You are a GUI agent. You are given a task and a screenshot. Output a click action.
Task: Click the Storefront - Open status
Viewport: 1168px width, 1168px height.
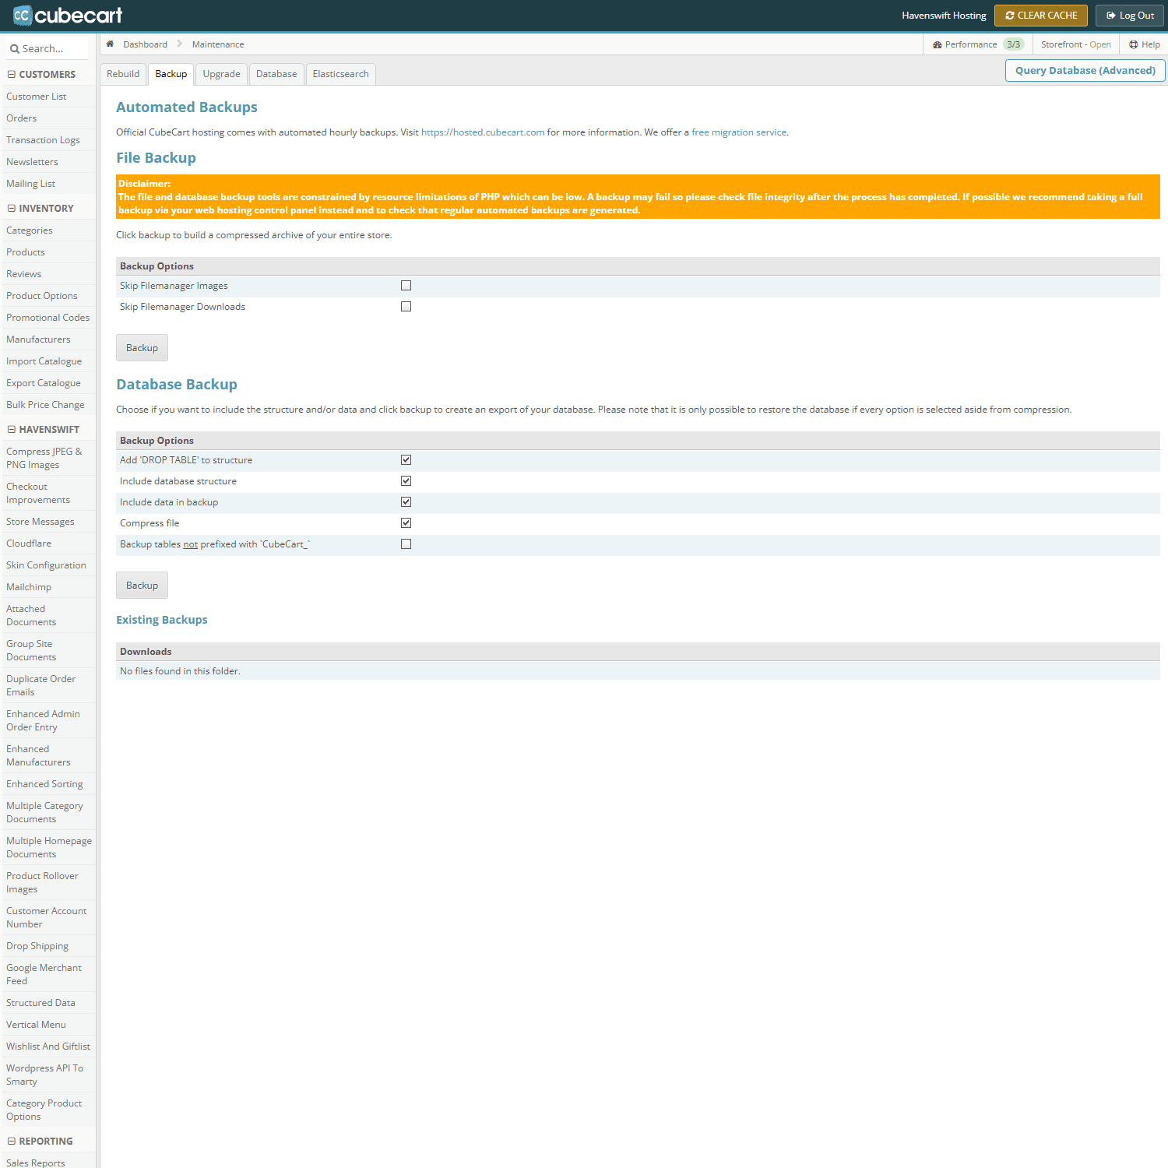tap(1075, 44)
